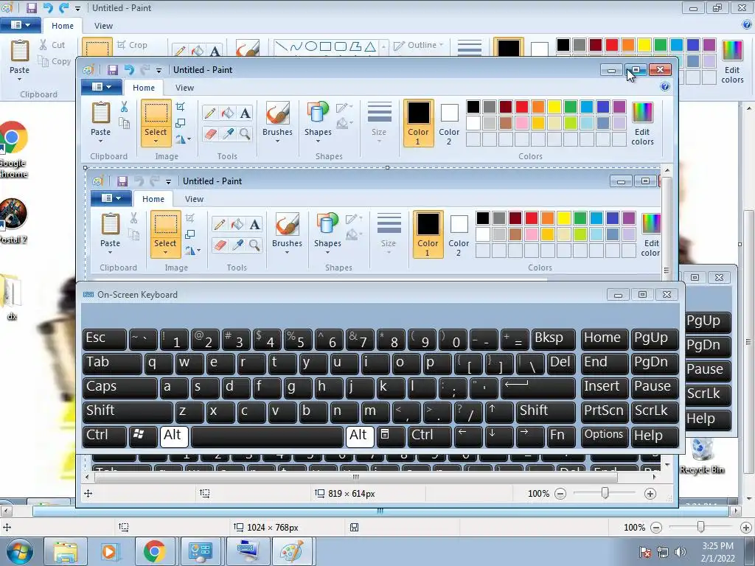Open Google Chrome from the taskbar
Screen dimensions: 755x566
pyautogui.click(x=154, y=551)
